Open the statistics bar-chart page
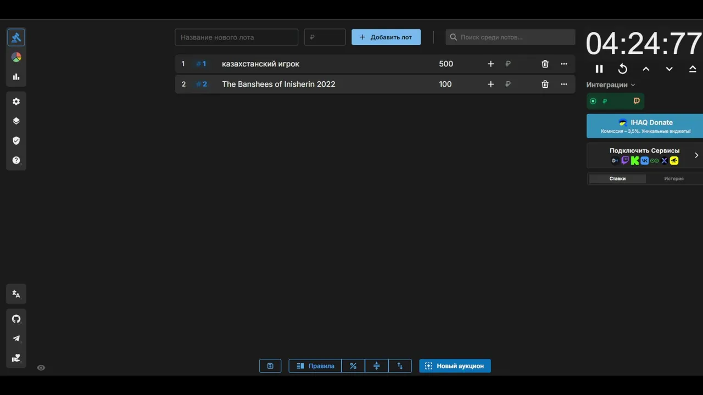The image size is (703, 395). tap(16, 77)
